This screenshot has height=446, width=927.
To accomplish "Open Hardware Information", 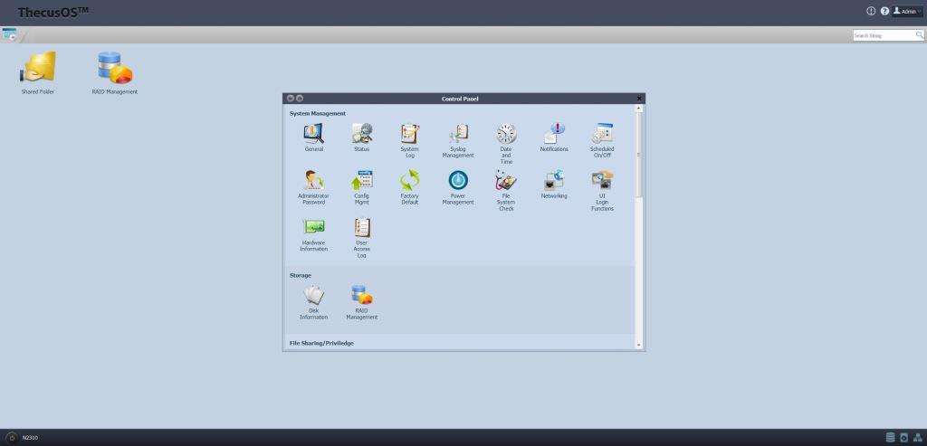I will pyautogui.click(x=314, y=234).
